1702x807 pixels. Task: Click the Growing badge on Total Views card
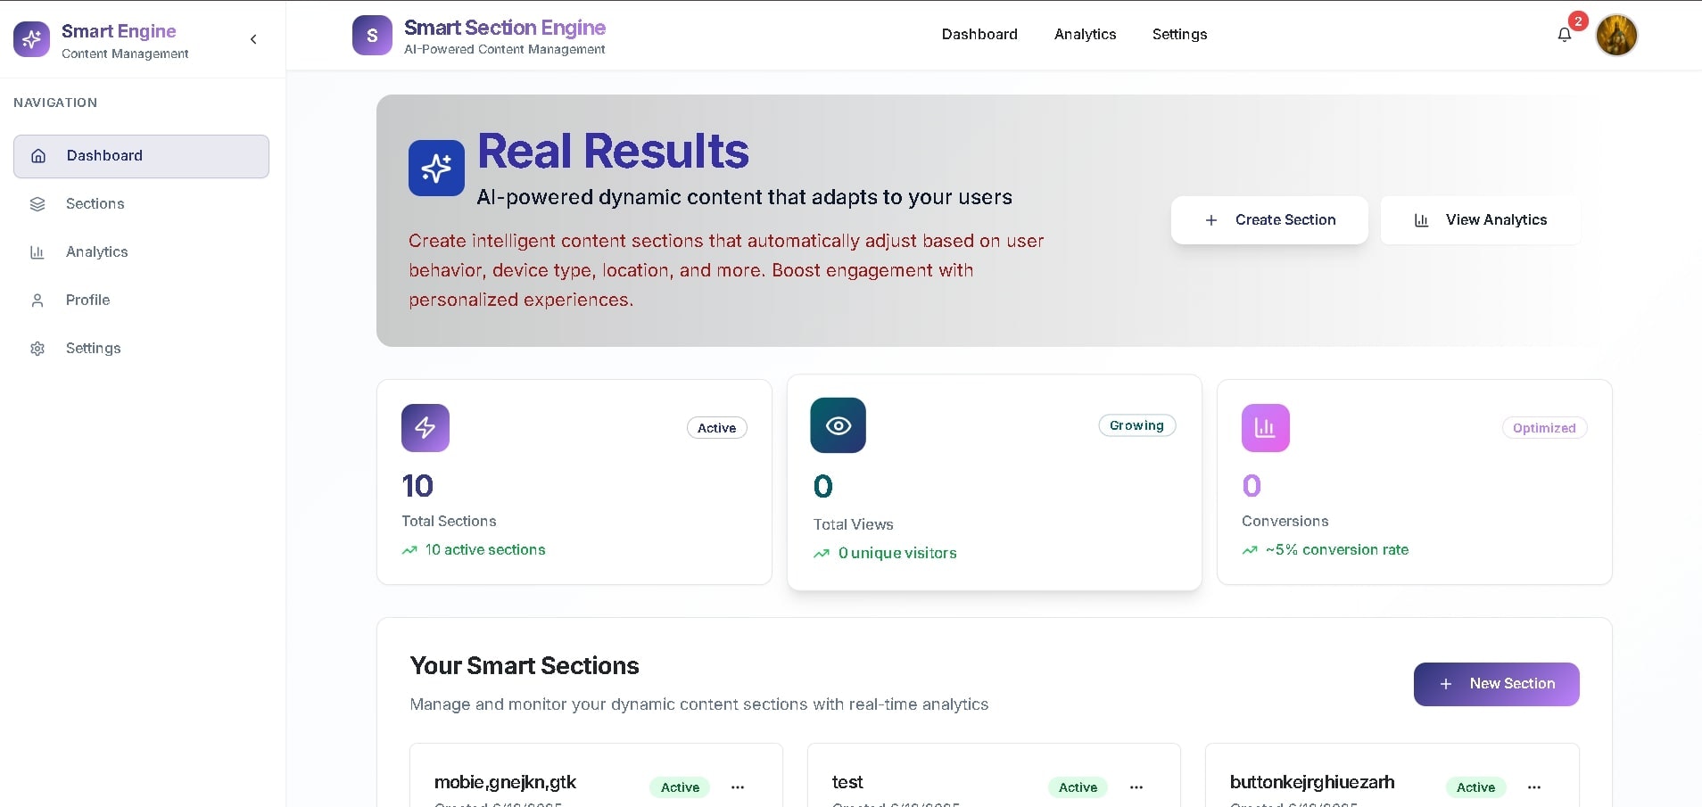pos(1137,425)
